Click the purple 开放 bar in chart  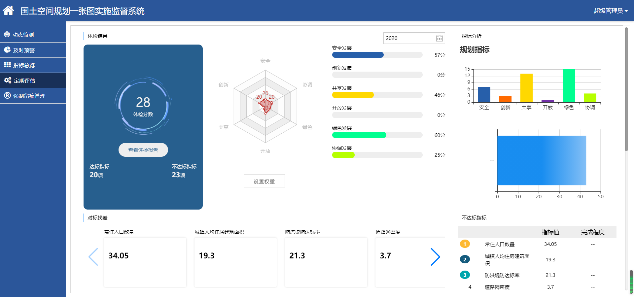click(547, 101)
